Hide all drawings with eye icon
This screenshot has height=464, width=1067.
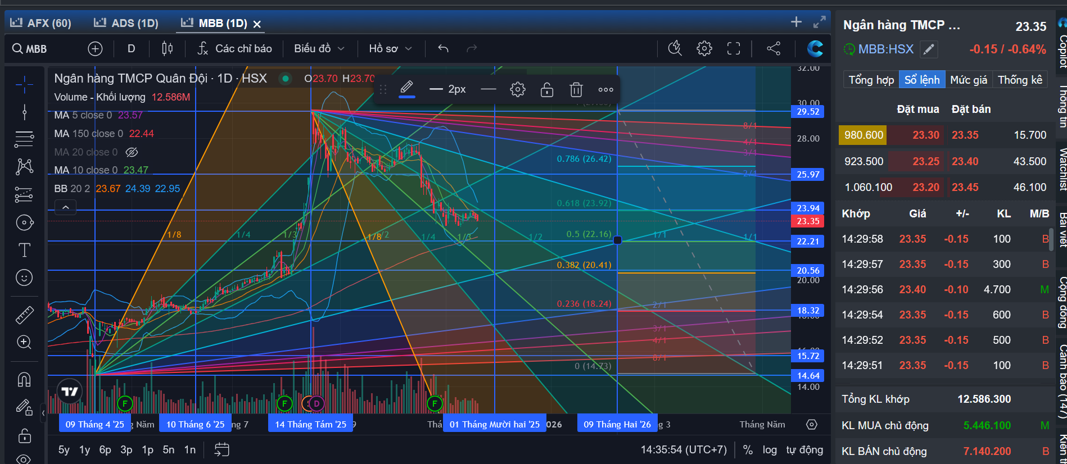24,459
